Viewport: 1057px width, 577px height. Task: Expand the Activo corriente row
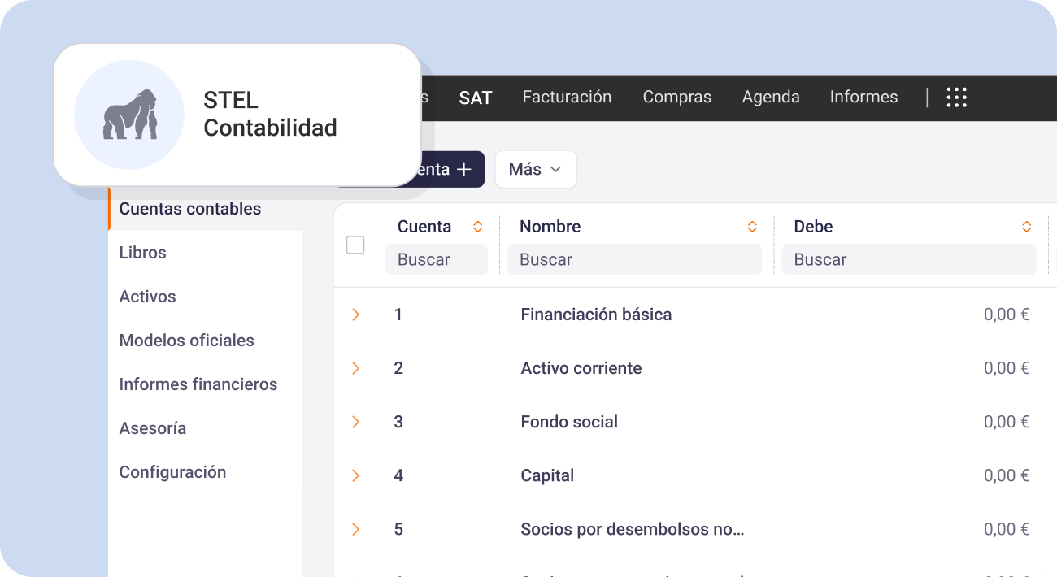tap(355, 367)
